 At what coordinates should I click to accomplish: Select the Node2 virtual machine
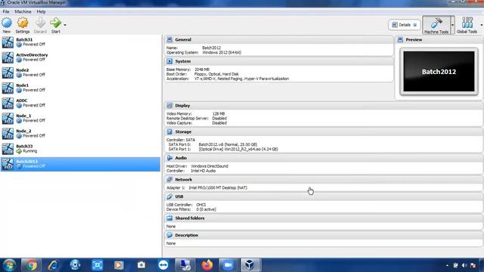[80, 73]
